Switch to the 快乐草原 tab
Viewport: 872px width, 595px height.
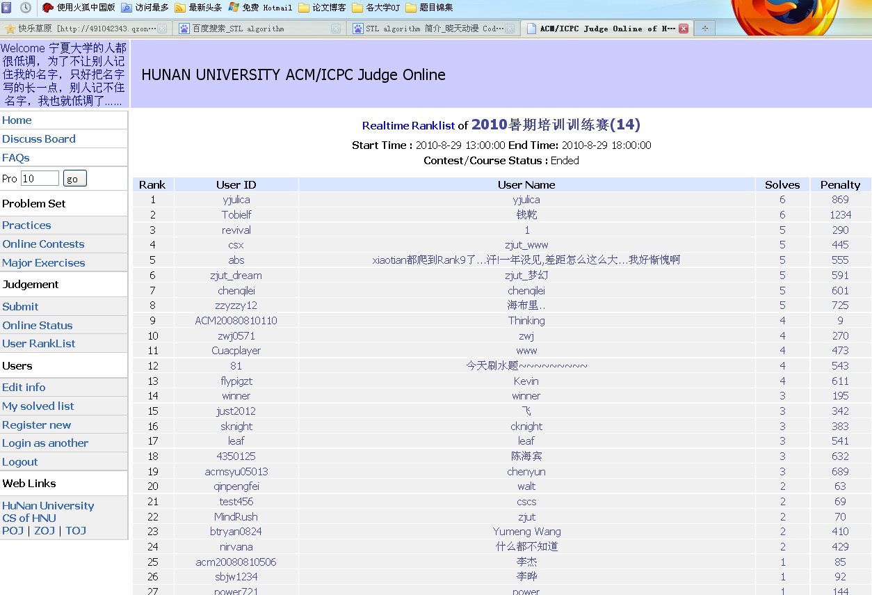86,29
